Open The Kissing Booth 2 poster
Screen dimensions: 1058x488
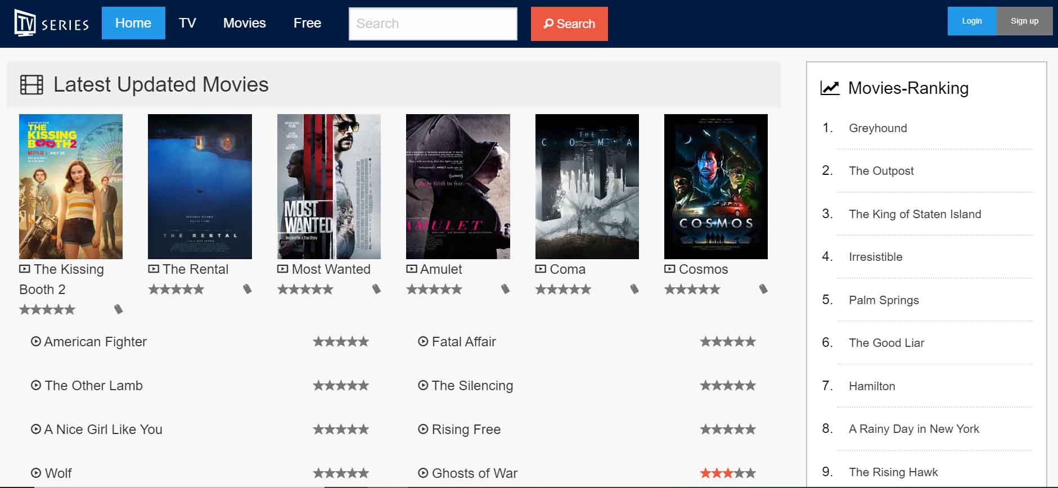[x=71, y=187]
